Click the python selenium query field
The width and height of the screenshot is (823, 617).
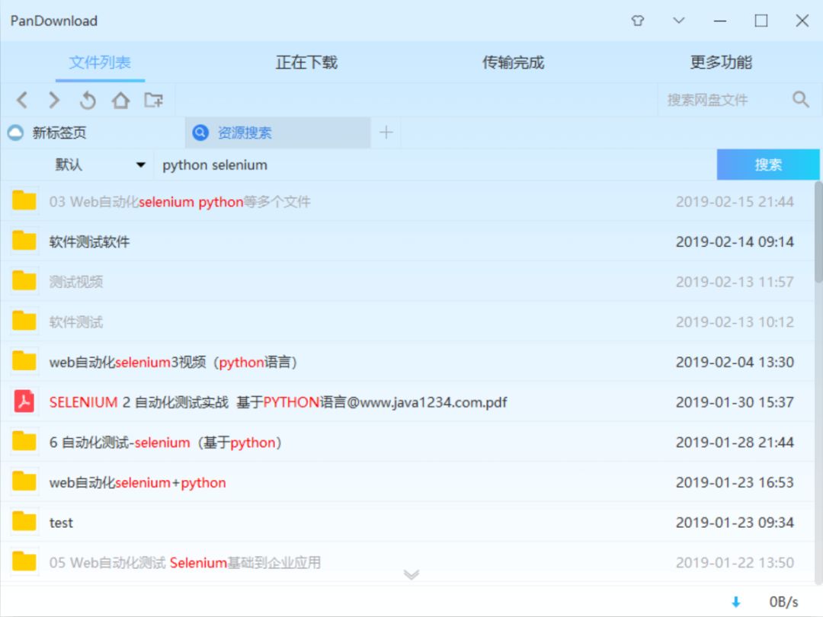[436, 165]
